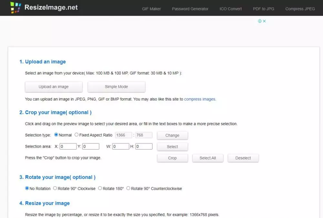
Task: Open the ICO Convert tool
Action: [x=231, y=9]
